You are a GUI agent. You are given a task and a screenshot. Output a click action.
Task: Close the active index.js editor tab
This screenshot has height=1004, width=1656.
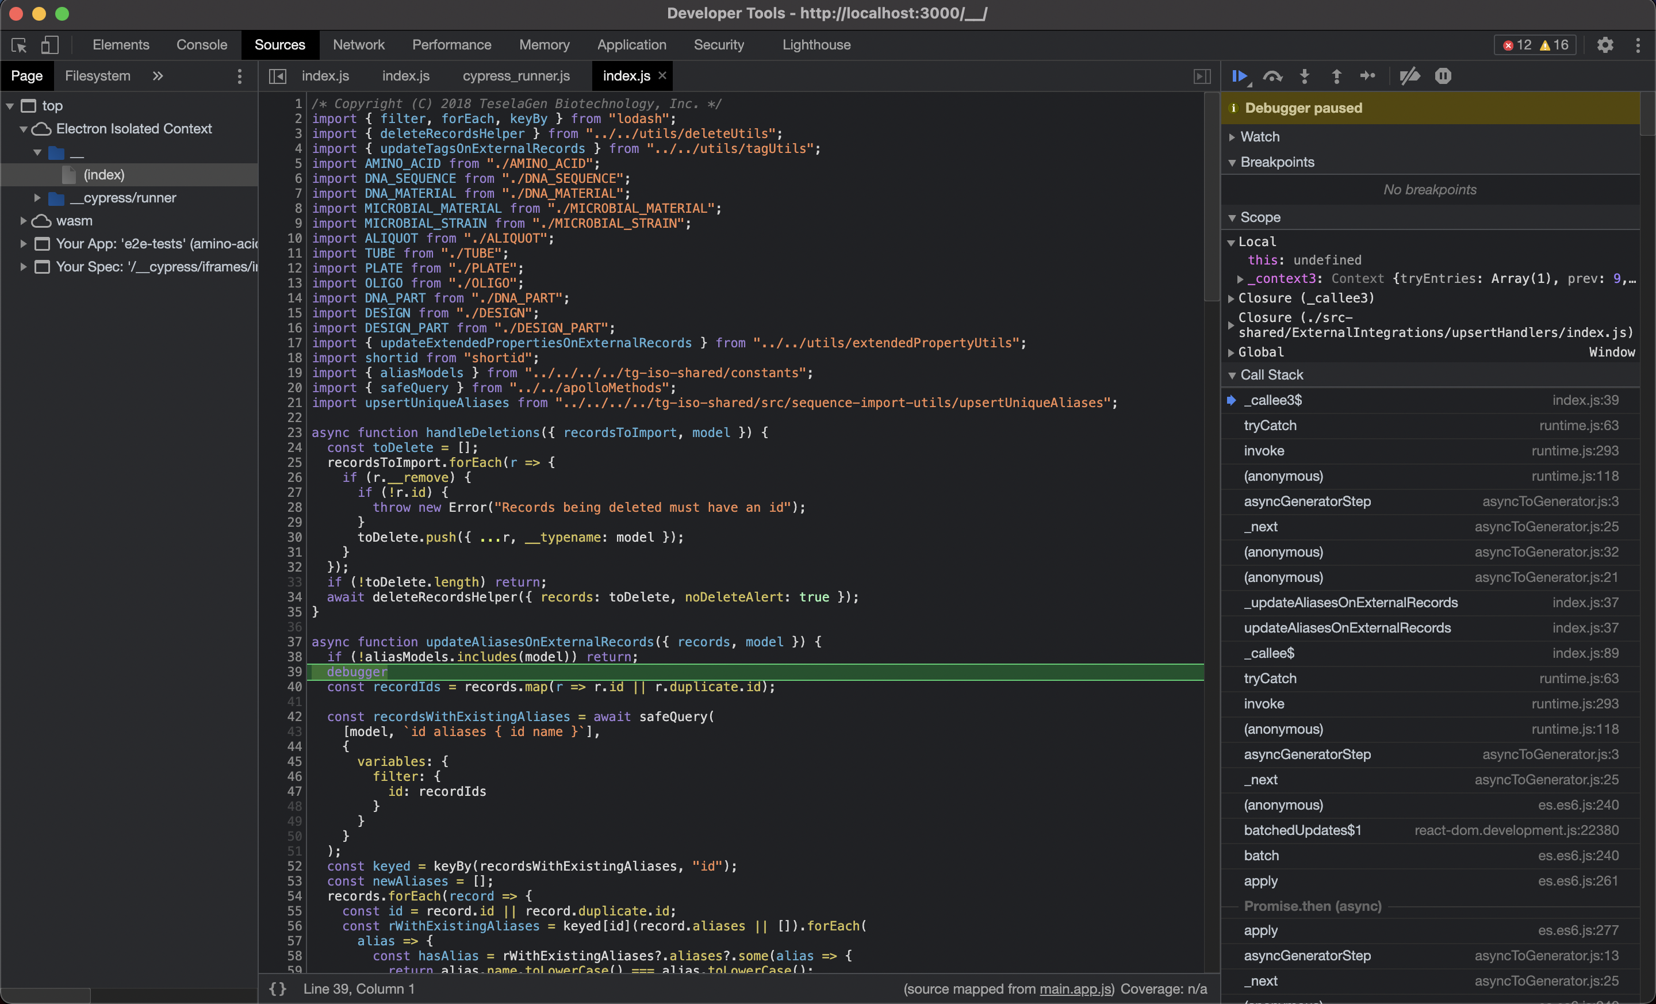point(662,75)
